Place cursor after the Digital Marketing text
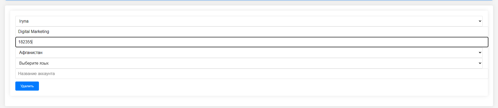The width and height of the screenshot is (498, 108). pyautogui.click(x=49, y=32)
